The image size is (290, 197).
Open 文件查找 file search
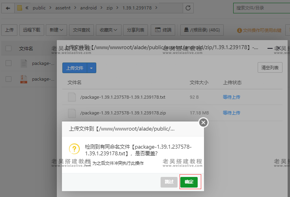(x=81, y=30)
